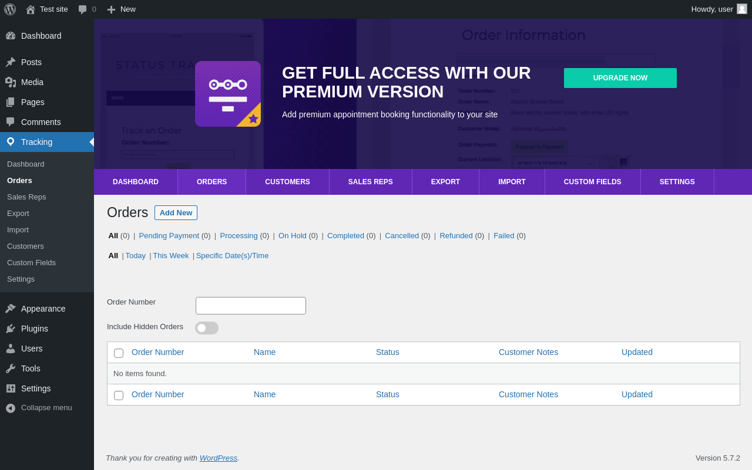Screen dimensions: 752x470
Task: Toggle the Include Hidden Orders switch
Action: 207,328
